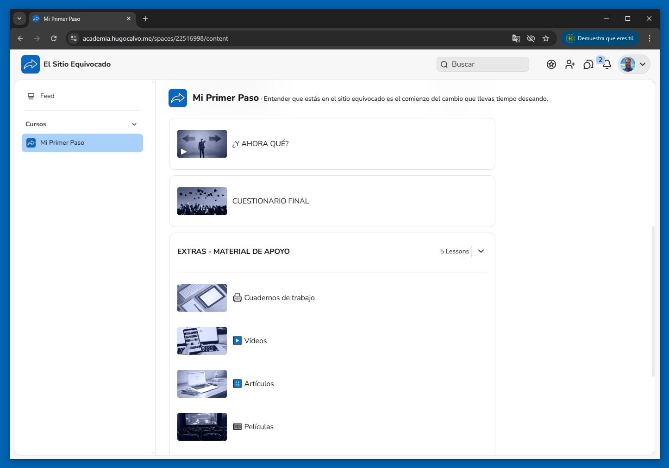Screen dimensions: 669x468
Task: Click the film icon beside Películas
Action: [x=237, y=427]
